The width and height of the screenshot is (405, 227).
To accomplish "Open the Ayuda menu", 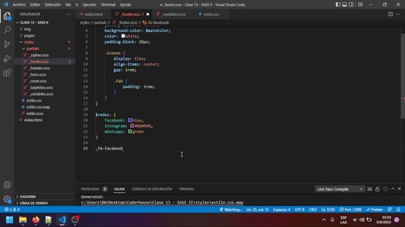I will (125, 4).
